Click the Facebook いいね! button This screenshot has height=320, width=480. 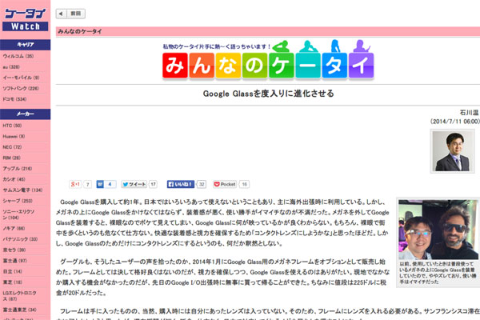coord(181,184)
